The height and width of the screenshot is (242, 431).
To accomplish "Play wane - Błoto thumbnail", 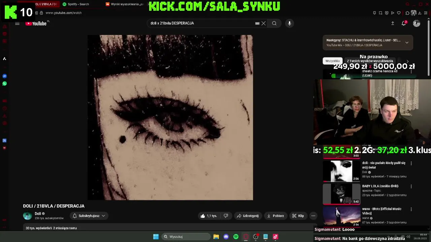I will tap(341, 217).
